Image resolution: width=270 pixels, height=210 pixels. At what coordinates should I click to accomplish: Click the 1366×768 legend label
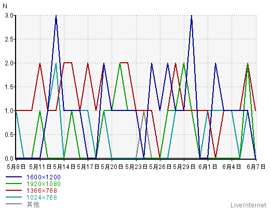pyautogui.click(x=42, y=191)
